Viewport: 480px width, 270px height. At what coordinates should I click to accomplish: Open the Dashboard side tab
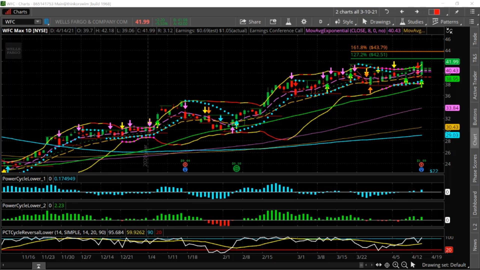[x=475, y=203]
